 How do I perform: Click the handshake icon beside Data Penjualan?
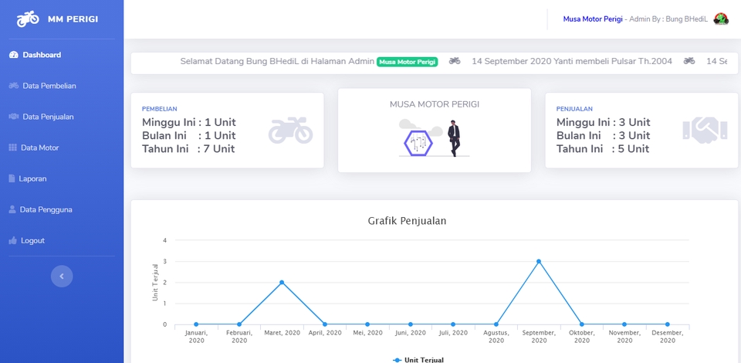coord(13,117)
